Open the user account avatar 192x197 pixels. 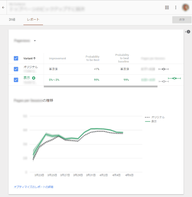185,7
